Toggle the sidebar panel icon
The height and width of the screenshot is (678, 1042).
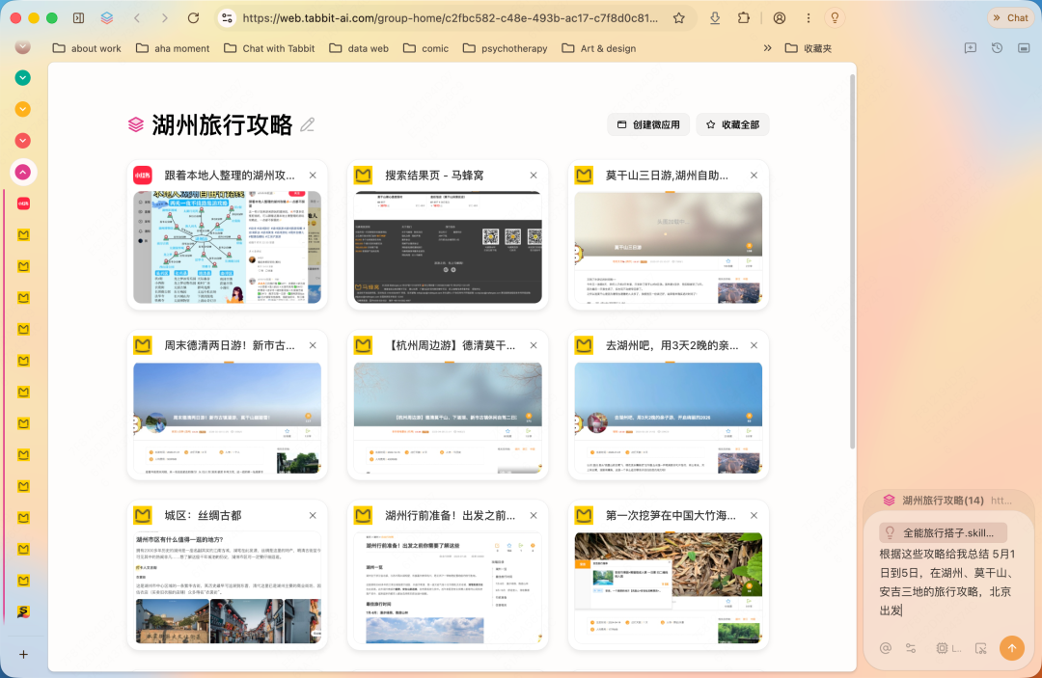point(78,18)
